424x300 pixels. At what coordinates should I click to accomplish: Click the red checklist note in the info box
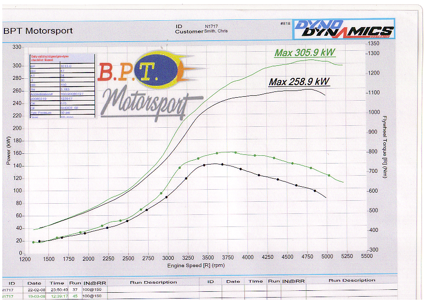click(x=50, y=58)
